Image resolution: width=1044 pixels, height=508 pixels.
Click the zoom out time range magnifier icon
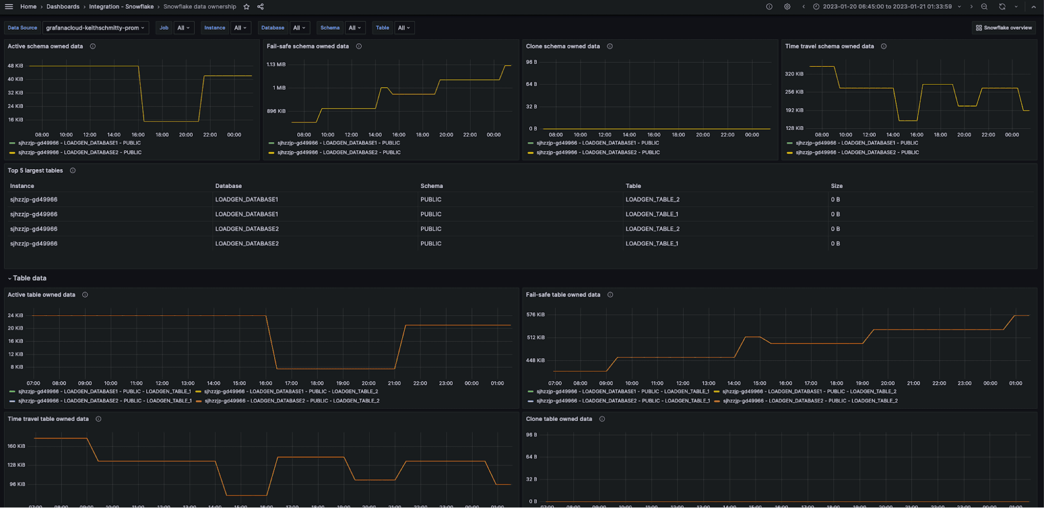pos(984,7)
